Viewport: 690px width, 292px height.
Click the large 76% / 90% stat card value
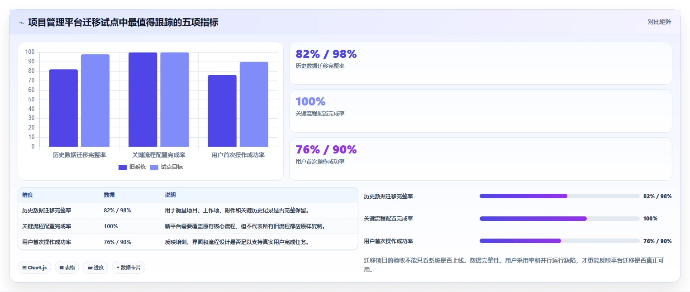click(326, 149)
